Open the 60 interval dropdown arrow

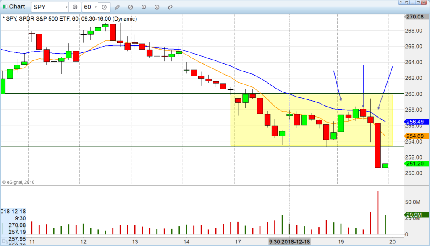[x=95, y=7]
